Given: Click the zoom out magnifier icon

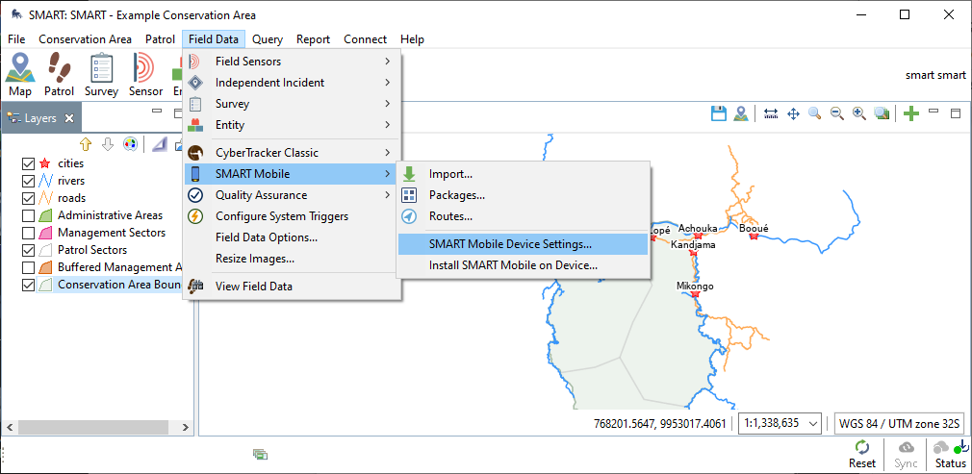Looking at the screenshot, I should [x=837, y=113].
